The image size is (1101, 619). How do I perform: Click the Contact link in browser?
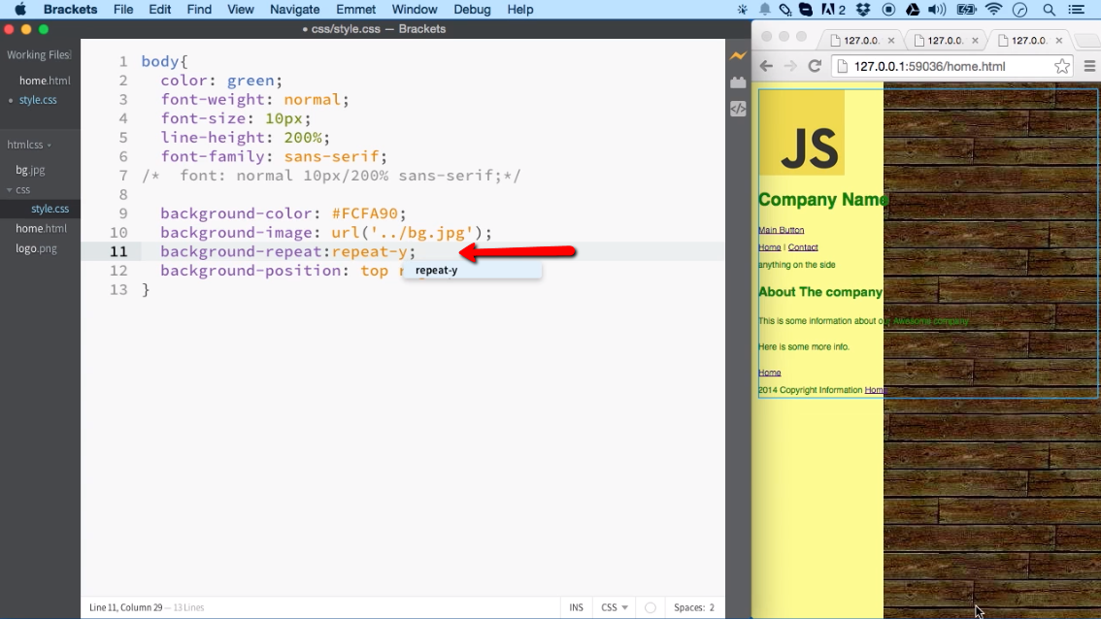tap(803, 247)
